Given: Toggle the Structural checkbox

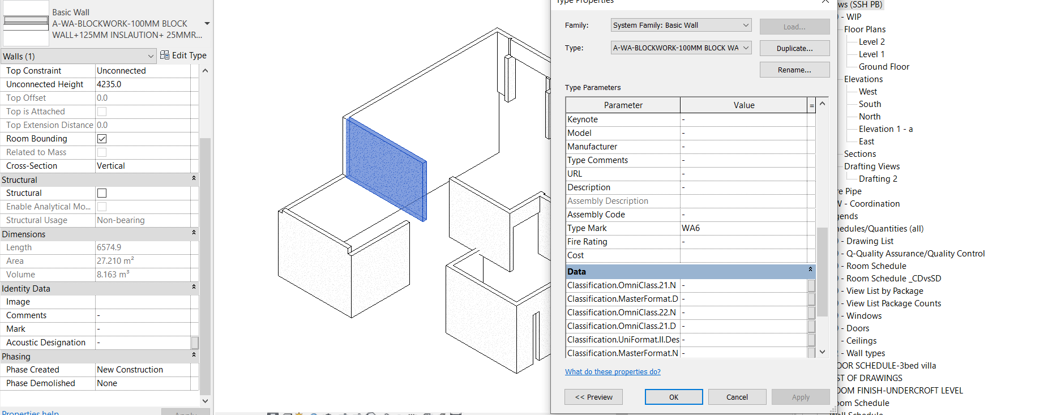Looking at the screenshot, I should (102, 193).
